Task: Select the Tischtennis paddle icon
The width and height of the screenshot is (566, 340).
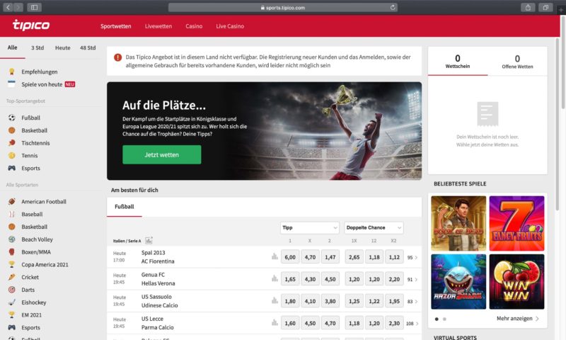Action: coord(12,143)
